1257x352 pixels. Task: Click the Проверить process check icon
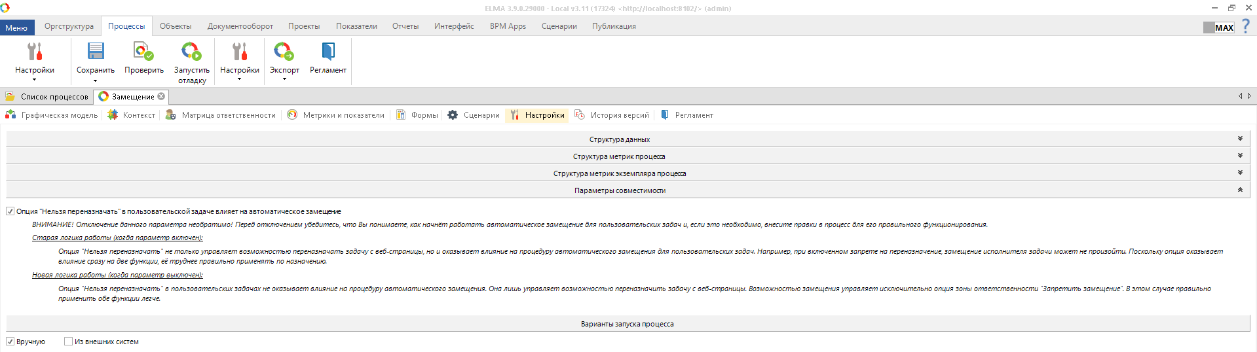pos(143,52)
